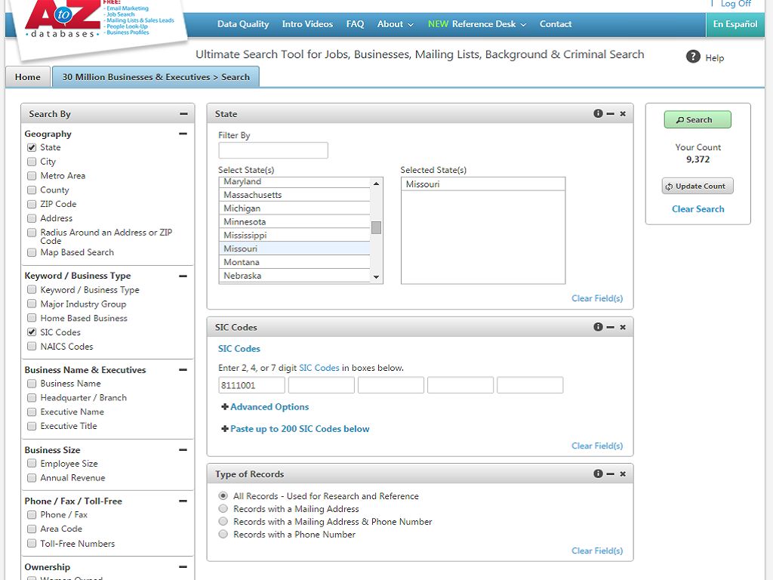773x580 pixels.
Task: Open the Reference Desk dropdown menu
Action: point(477,24)
